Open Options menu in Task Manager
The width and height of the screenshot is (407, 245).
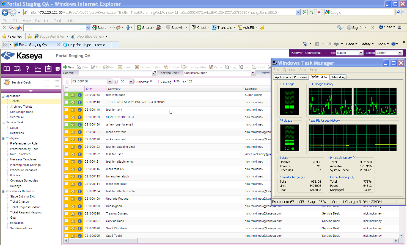click(x=288, y=70)
